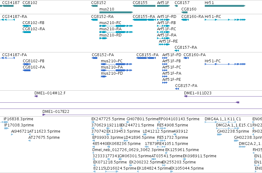
Task: Select EST GH02238.5prime
Action: [x=233, y=131]
